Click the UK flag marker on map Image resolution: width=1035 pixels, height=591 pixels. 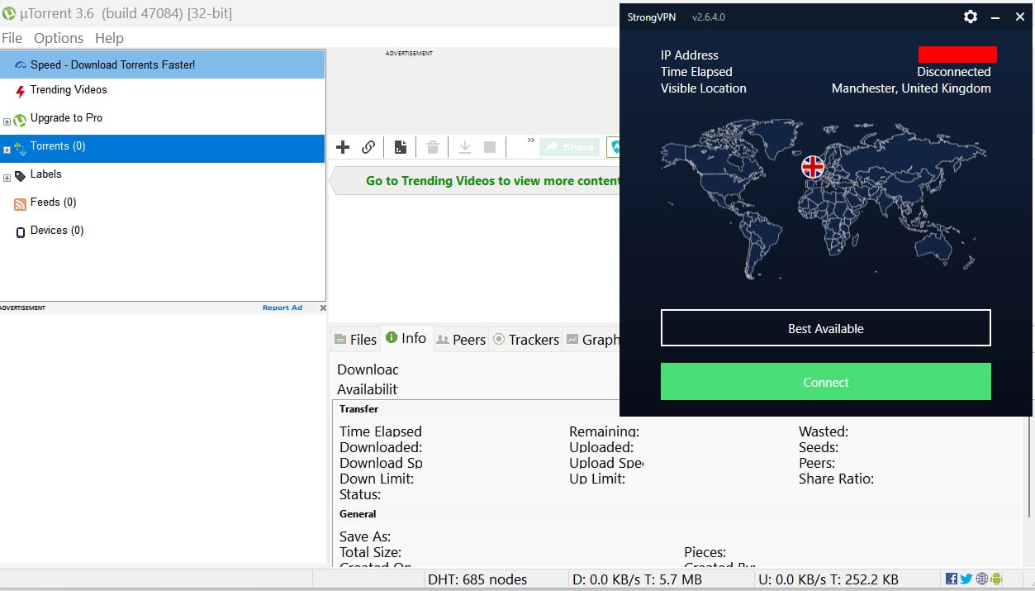pyautogui.click(x=813, y=166)
